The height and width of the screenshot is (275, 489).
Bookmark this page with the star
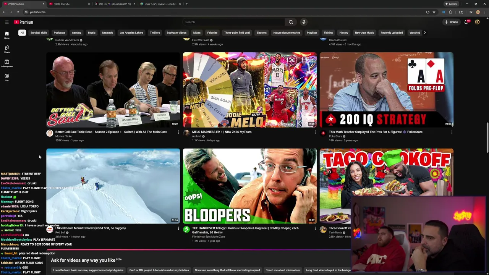pyautogui.click(x=434, y=12)
